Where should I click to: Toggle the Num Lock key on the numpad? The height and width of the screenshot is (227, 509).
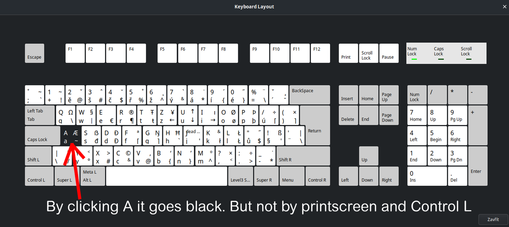(417, 95)
